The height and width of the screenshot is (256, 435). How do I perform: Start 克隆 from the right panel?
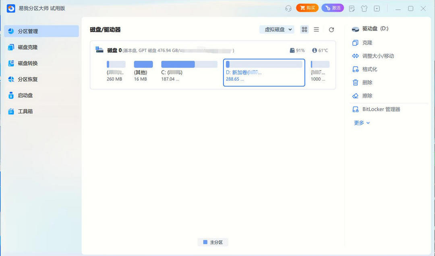(x=364, y=43)
